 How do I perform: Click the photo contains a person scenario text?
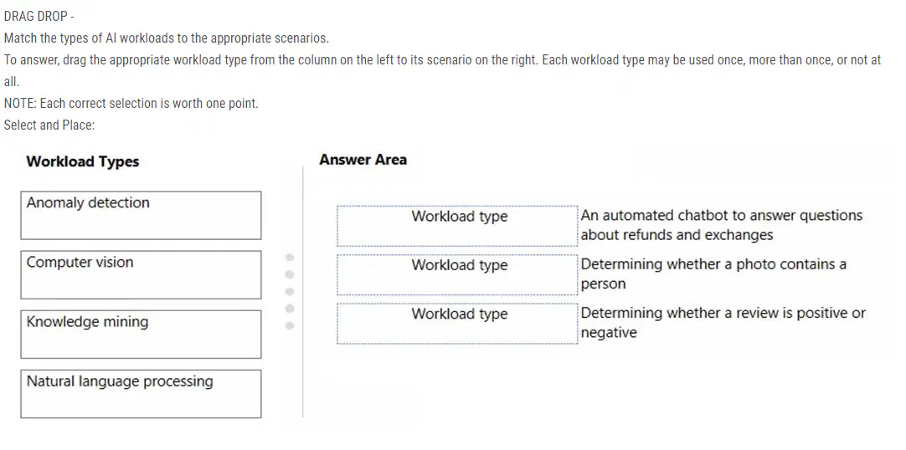click(713, 274)
